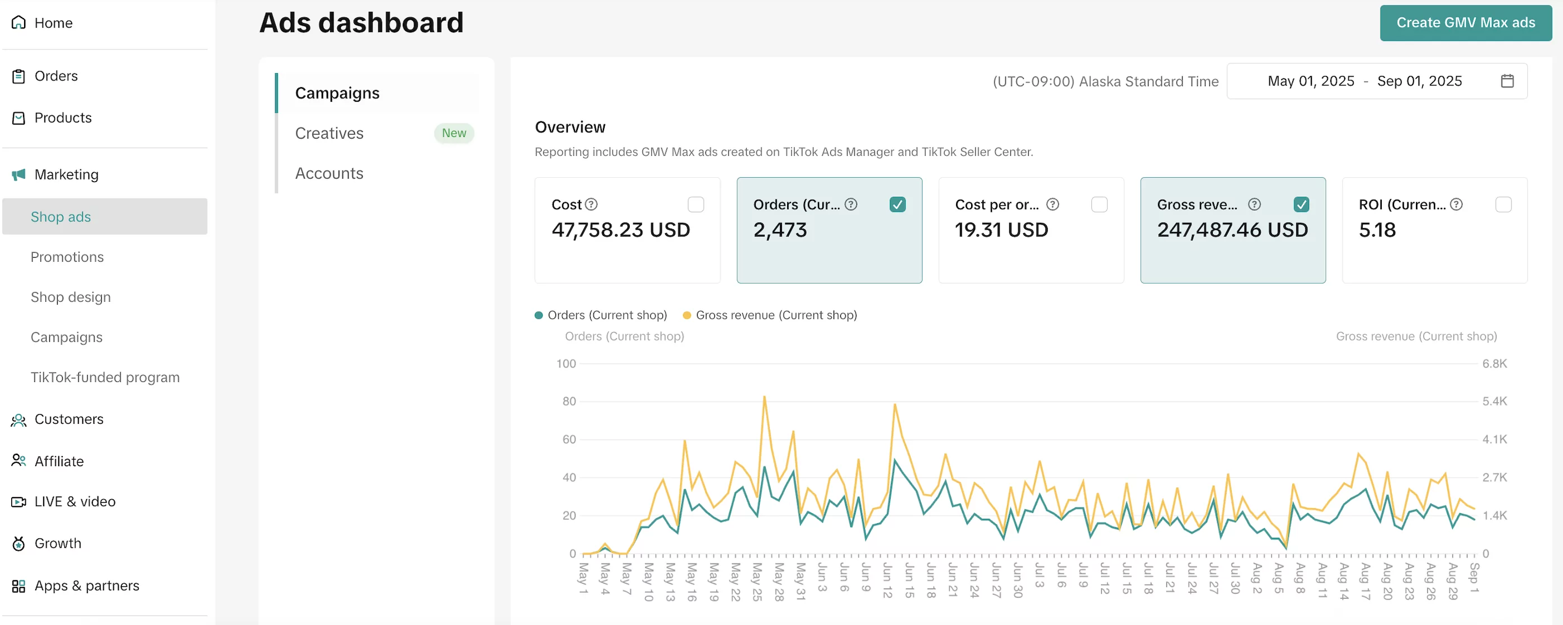
Task: Tick the ROI metric checkbox
Action: (x=1503, y=205)
